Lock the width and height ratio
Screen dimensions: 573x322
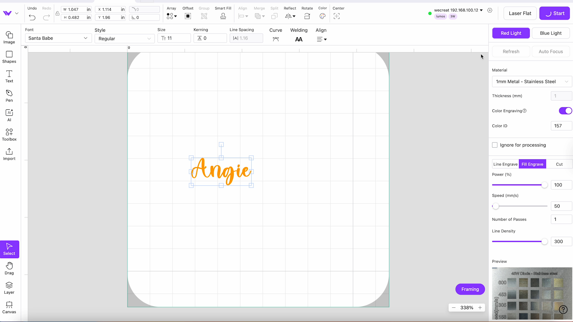[57, 13]
